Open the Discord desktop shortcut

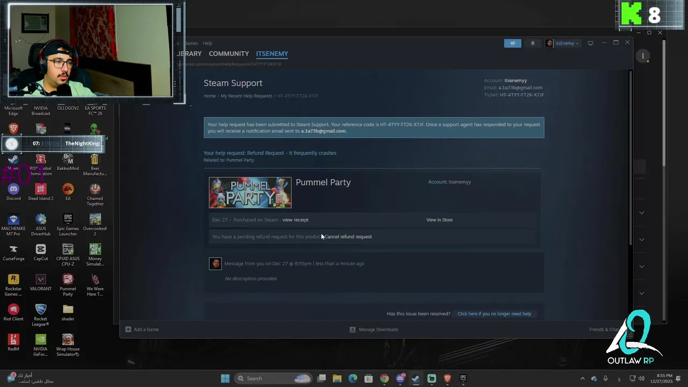[13, 192]
